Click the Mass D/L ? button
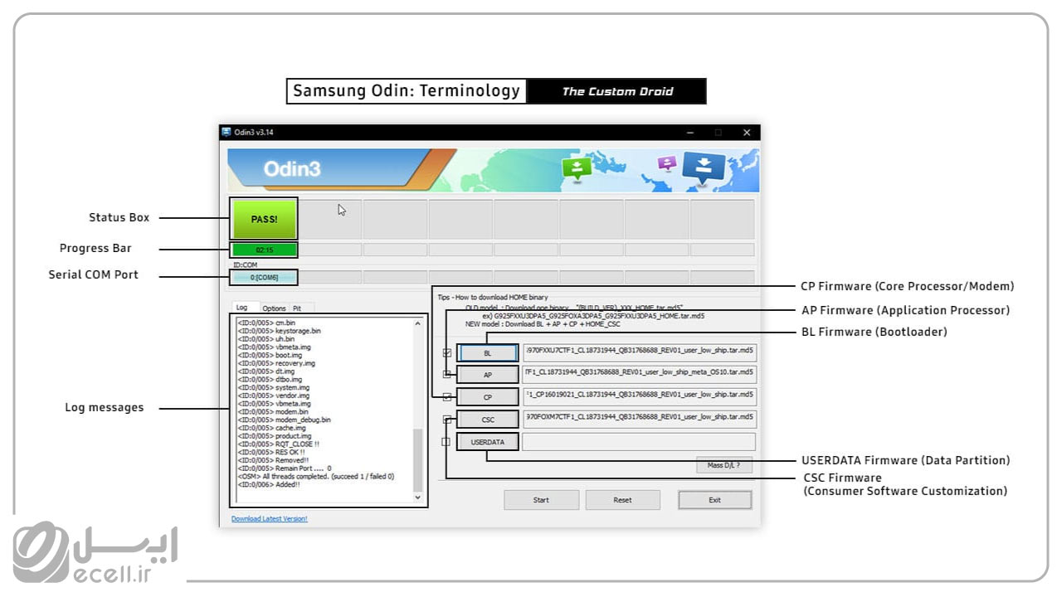1062x597 pixels. click(x=723, y=466)
